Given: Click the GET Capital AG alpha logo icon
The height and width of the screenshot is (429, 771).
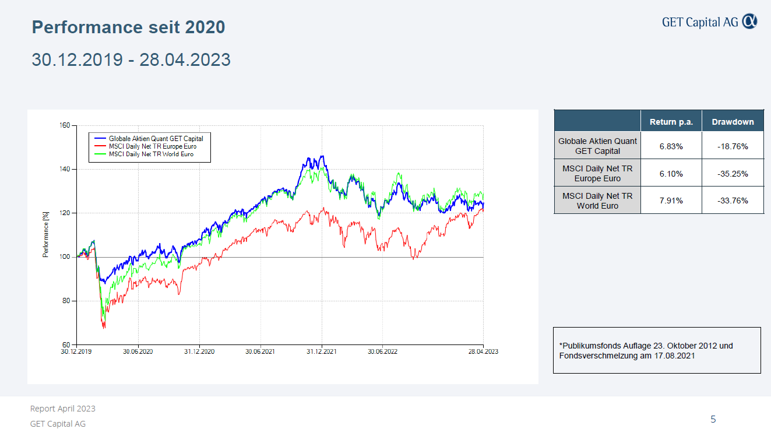Looking at the screenshot, I should tap(750, 22).
